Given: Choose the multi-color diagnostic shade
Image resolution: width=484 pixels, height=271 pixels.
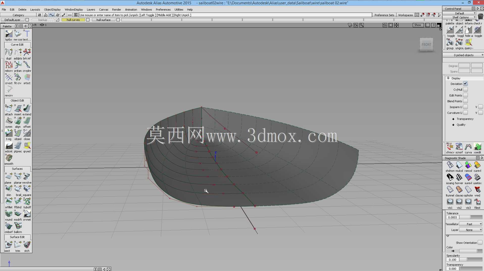Looking at the screenshot, I should 459,165.
